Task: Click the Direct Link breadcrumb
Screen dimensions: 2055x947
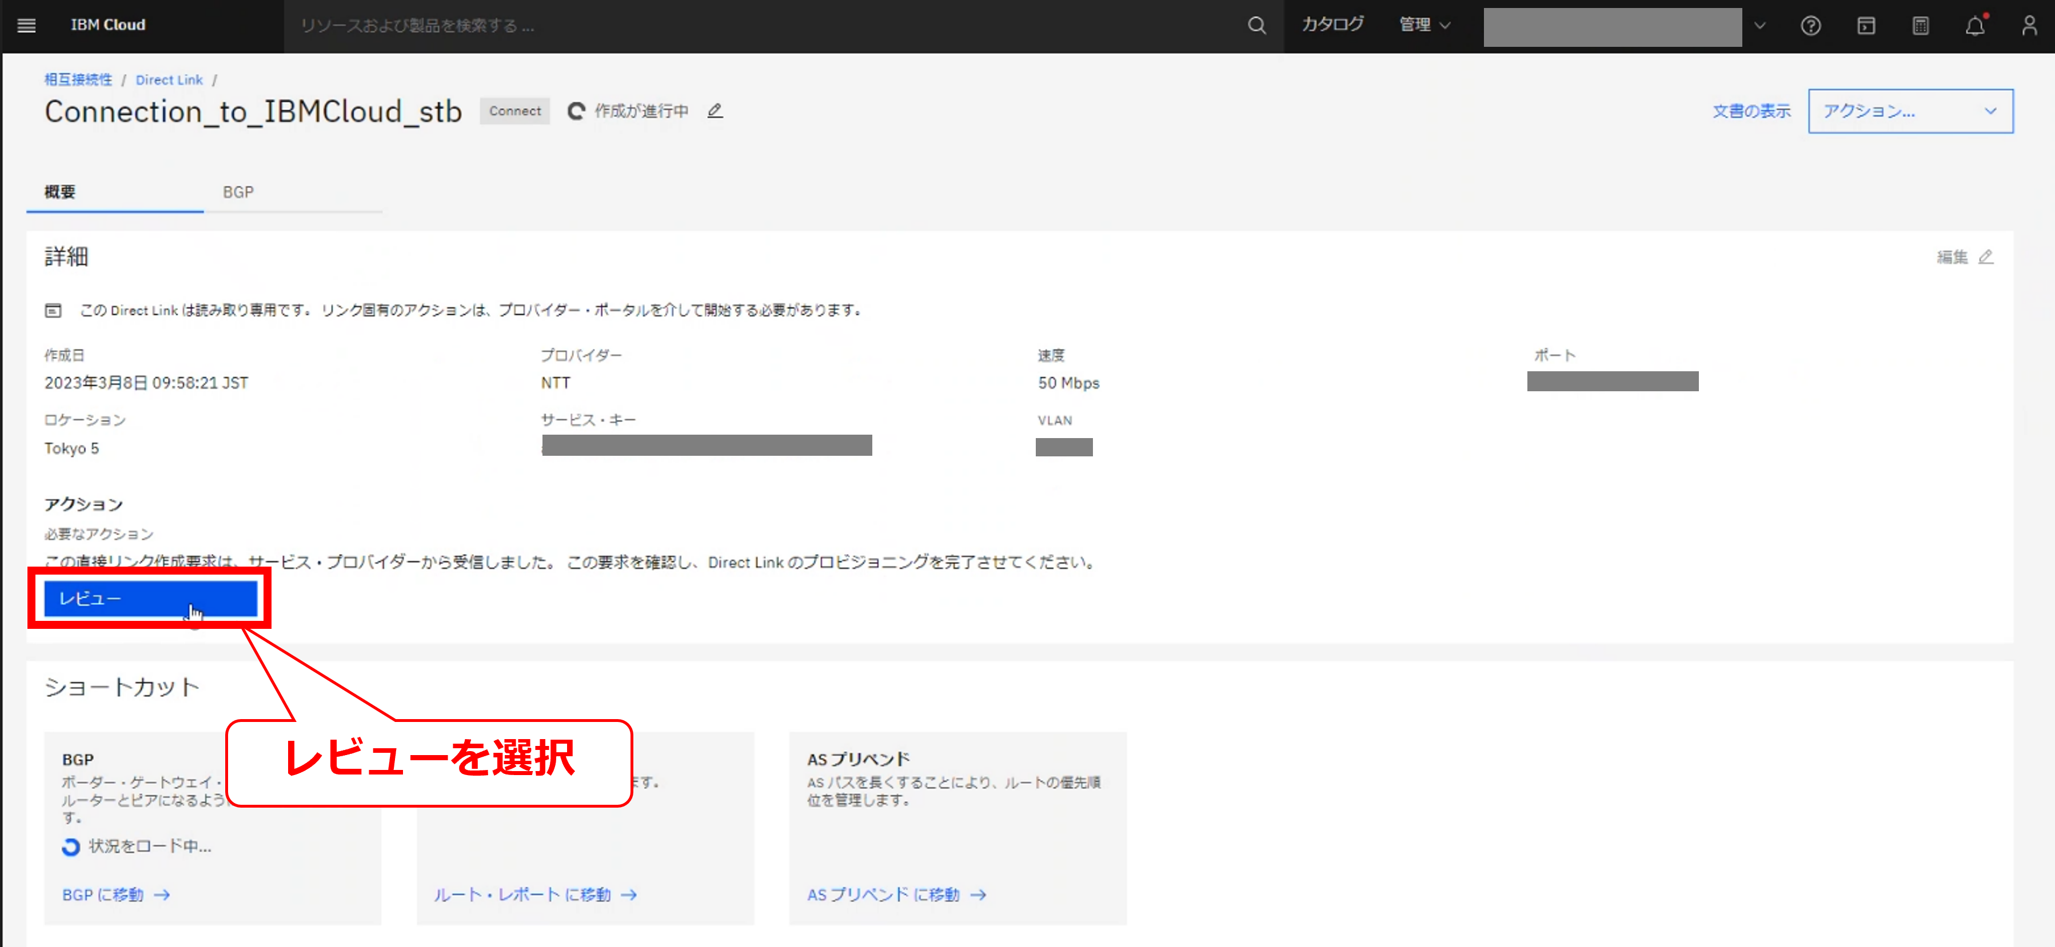Action: click(x=169, y=80)
